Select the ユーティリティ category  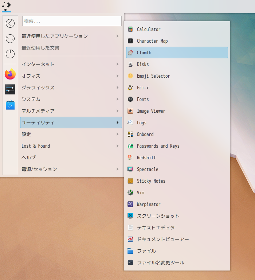click(71, 122)
